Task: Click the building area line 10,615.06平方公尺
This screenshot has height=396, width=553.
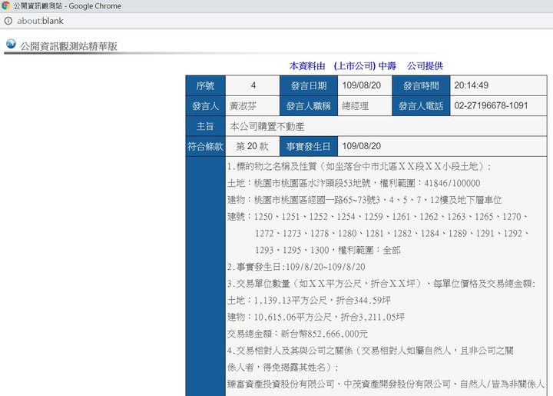Action: click(316, 317)
